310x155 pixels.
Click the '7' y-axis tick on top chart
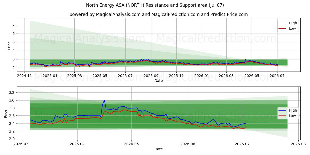13,25
